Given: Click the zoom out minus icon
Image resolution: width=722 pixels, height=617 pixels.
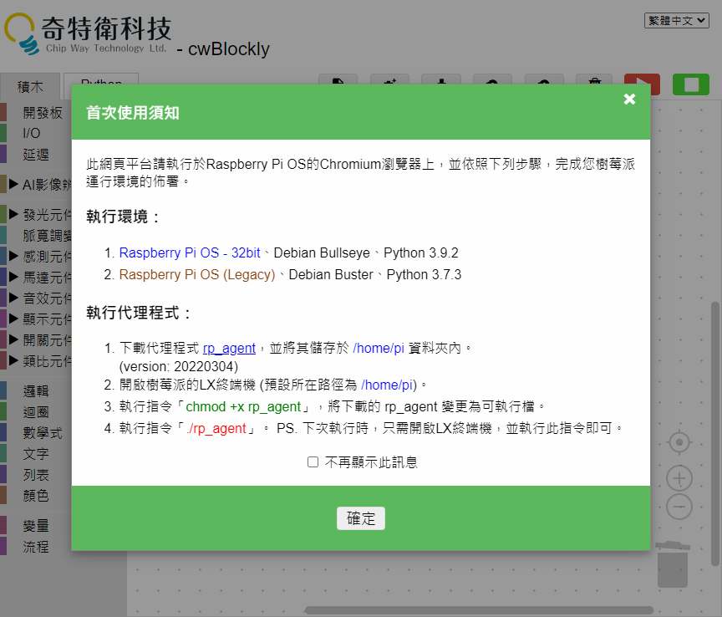Looking at the screenshot, I should tap(679, 504).
